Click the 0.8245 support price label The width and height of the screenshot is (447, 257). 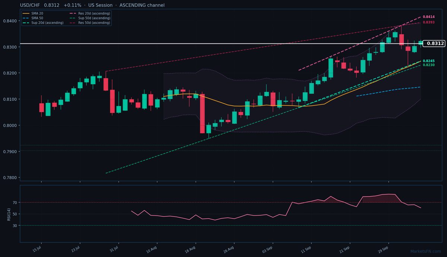point(429,61)
